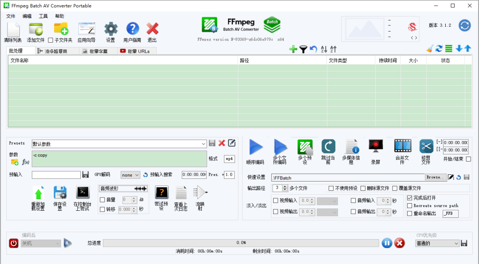The image size is (479, 264).
Task: Open the 工具 menu
Action: point(43,16)
